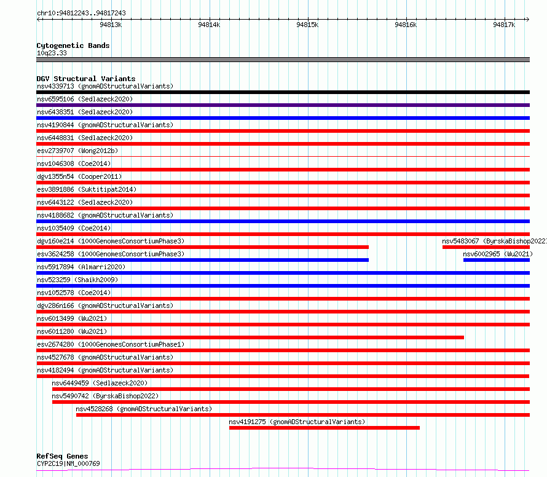
Task: Select nsv4182494 gnomAD variant label
Action: (x=105, y=370)
